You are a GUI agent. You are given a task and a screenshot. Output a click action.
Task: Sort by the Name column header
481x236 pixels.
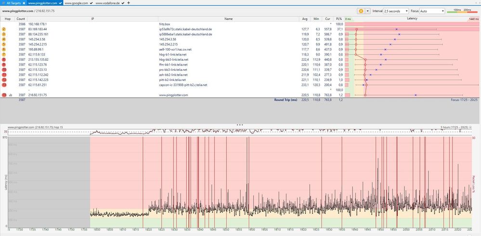coord(229,19)
